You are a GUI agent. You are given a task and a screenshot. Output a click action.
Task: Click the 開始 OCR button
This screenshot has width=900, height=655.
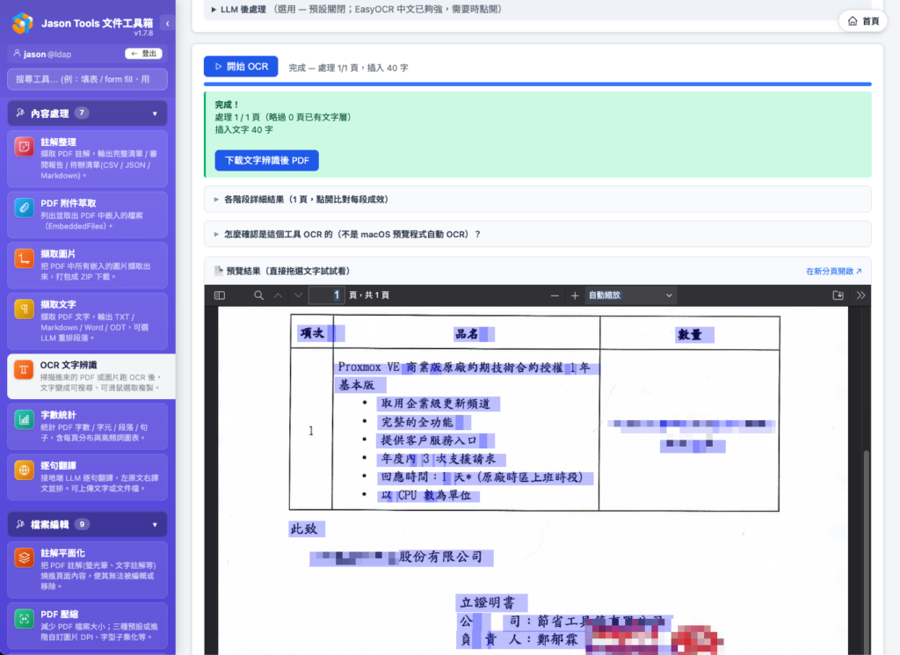[x=241, y=67]
